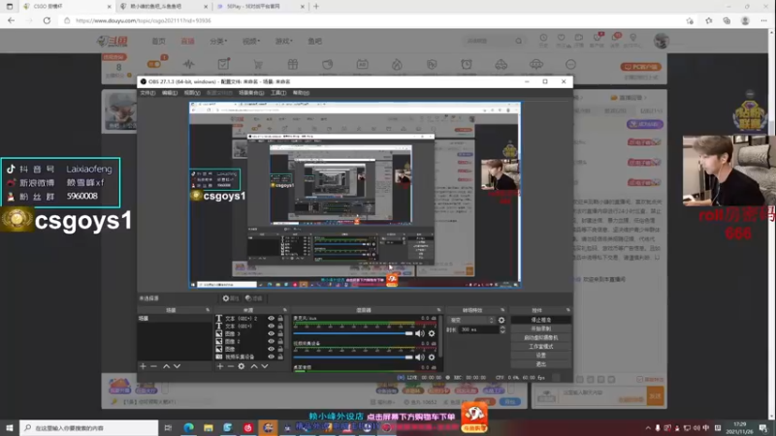776x436 pixels.
Task: Lock the 文本 (GDI+) 2 source
Action: pos(280,319)
